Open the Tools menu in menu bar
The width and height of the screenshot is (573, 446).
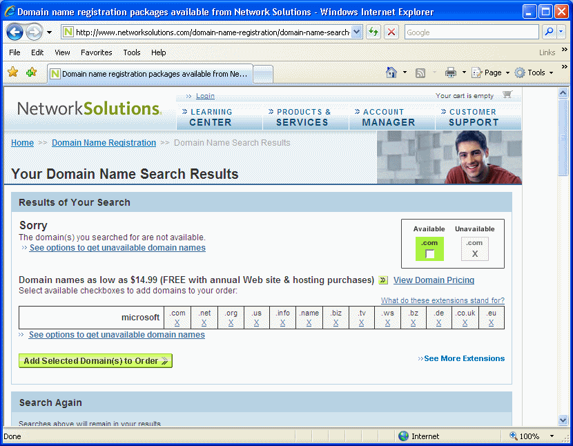point(132,52)
